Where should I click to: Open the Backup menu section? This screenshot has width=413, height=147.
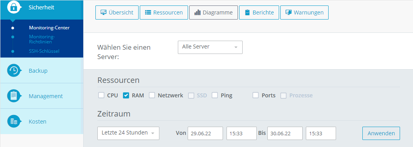(42, 70)
